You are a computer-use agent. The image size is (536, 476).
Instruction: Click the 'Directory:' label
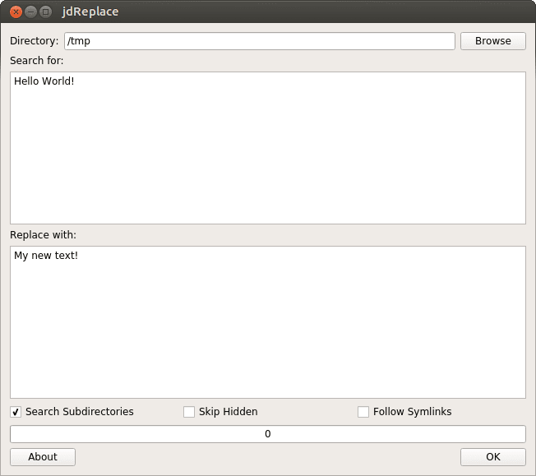(35, 41)
